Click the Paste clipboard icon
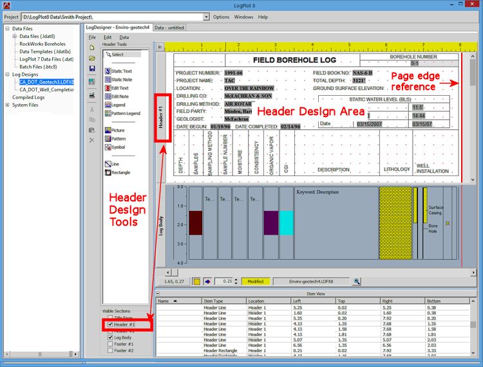The width and height of the screenshot is (483, 367). point(92,130)
